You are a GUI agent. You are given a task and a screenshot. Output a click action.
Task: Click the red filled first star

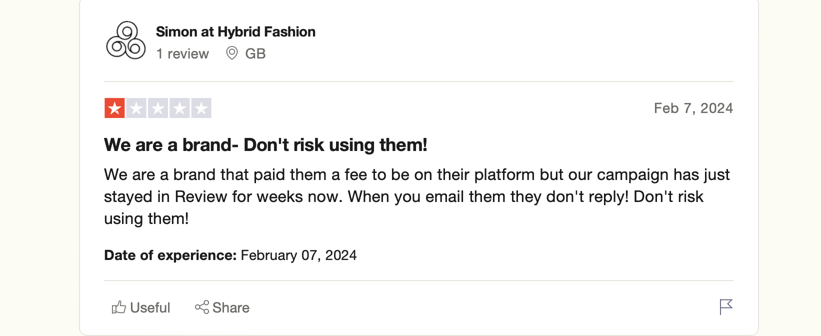[x=114, y=108]
